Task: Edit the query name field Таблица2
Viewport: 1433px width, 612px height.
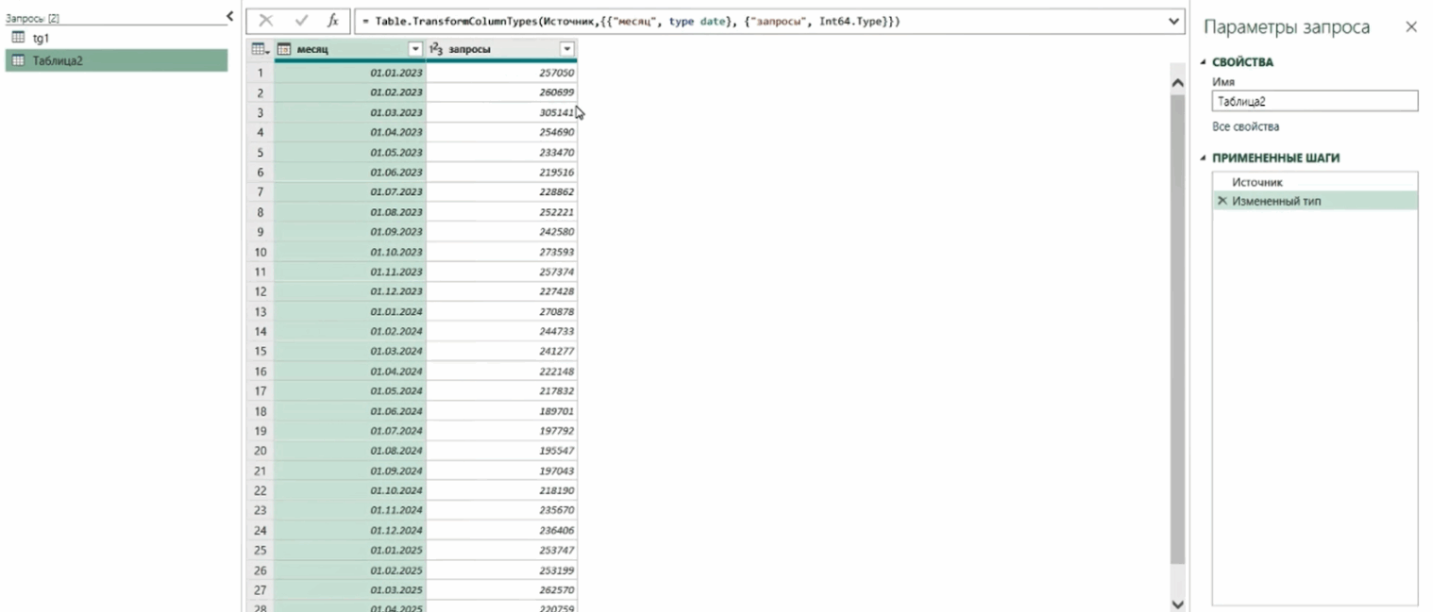Action: pyautogui.click(x=1315, y=102)
